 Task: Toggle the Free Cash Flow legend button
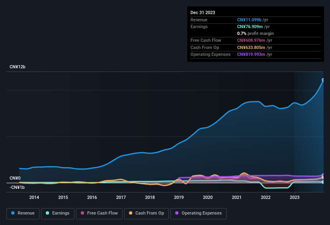click(x=99, y=213)
